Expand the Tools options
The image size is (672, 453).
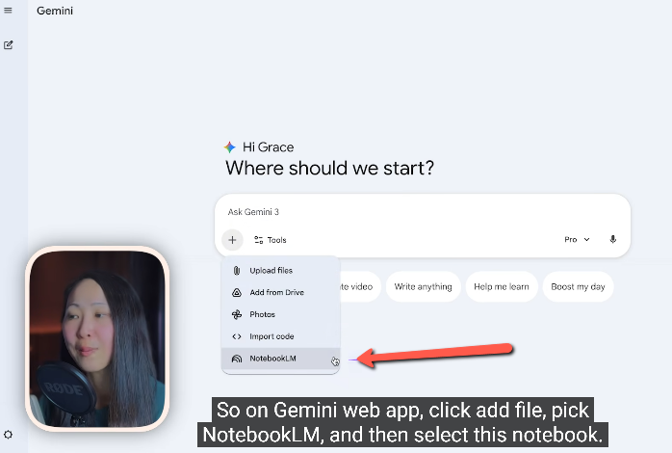[x=270, y=240]
